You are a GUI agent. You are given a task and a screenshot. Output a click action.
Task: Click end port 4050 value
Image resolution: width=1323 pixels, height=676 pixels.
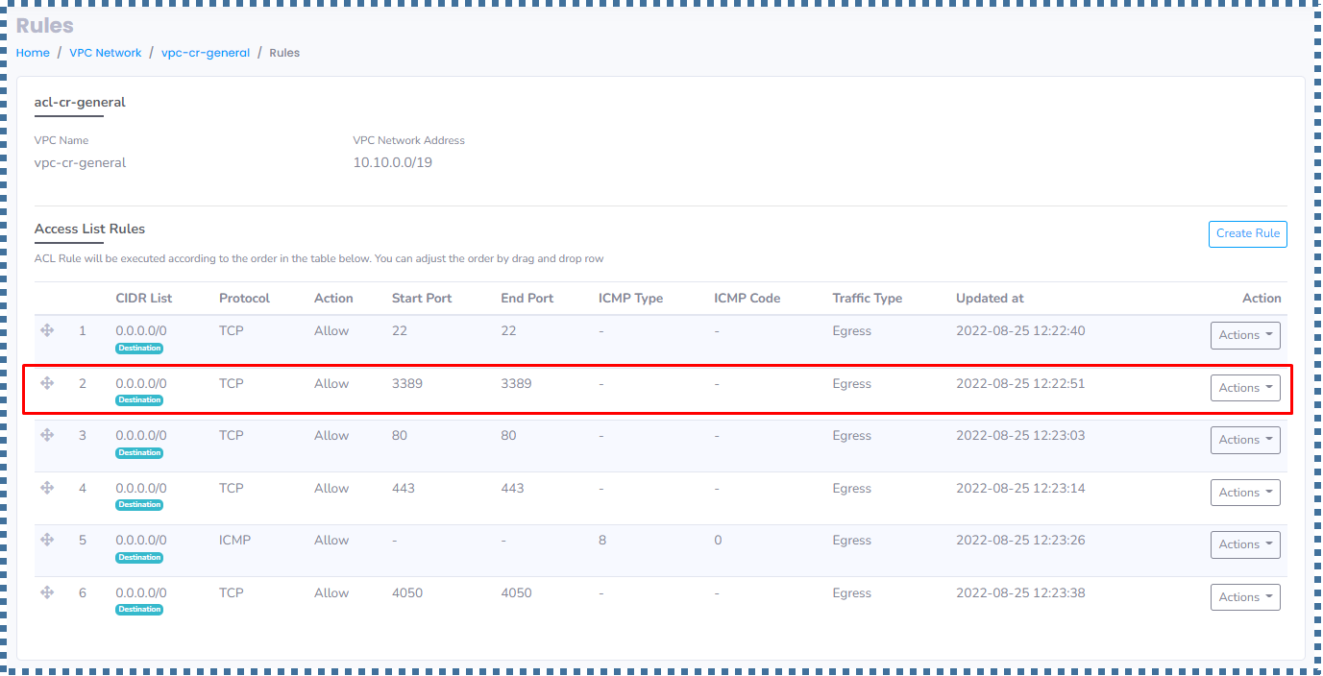pos(517,592)
